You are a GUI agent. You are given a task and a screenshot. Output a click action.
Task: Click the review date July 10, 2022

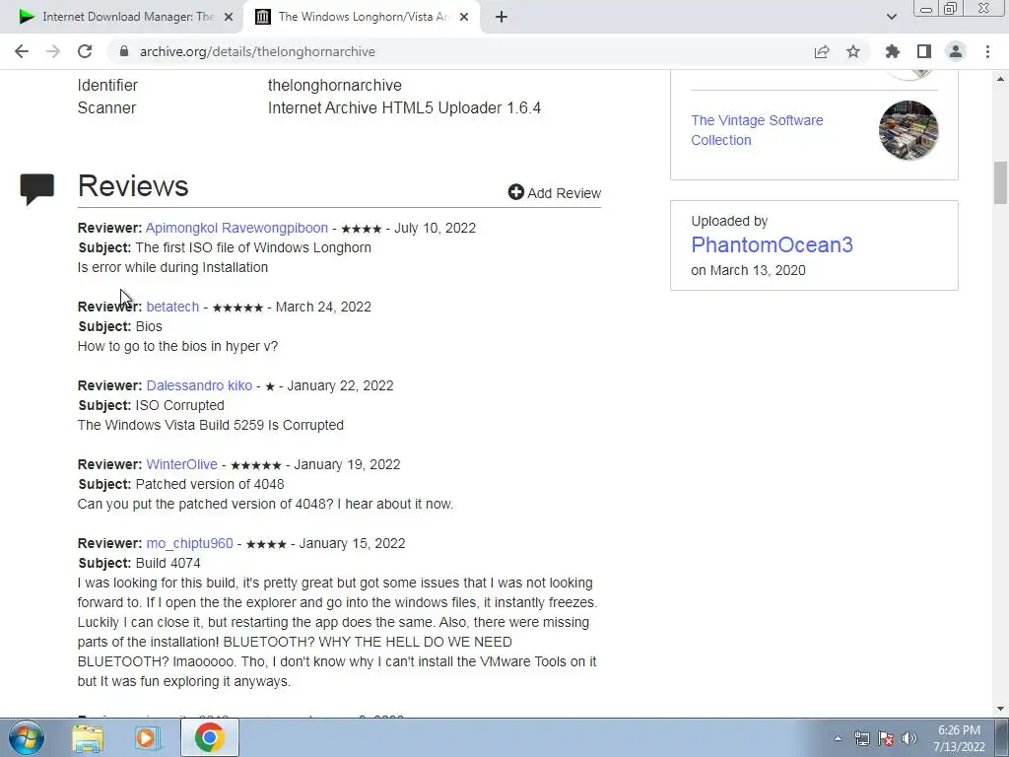[x=435, y=228]
